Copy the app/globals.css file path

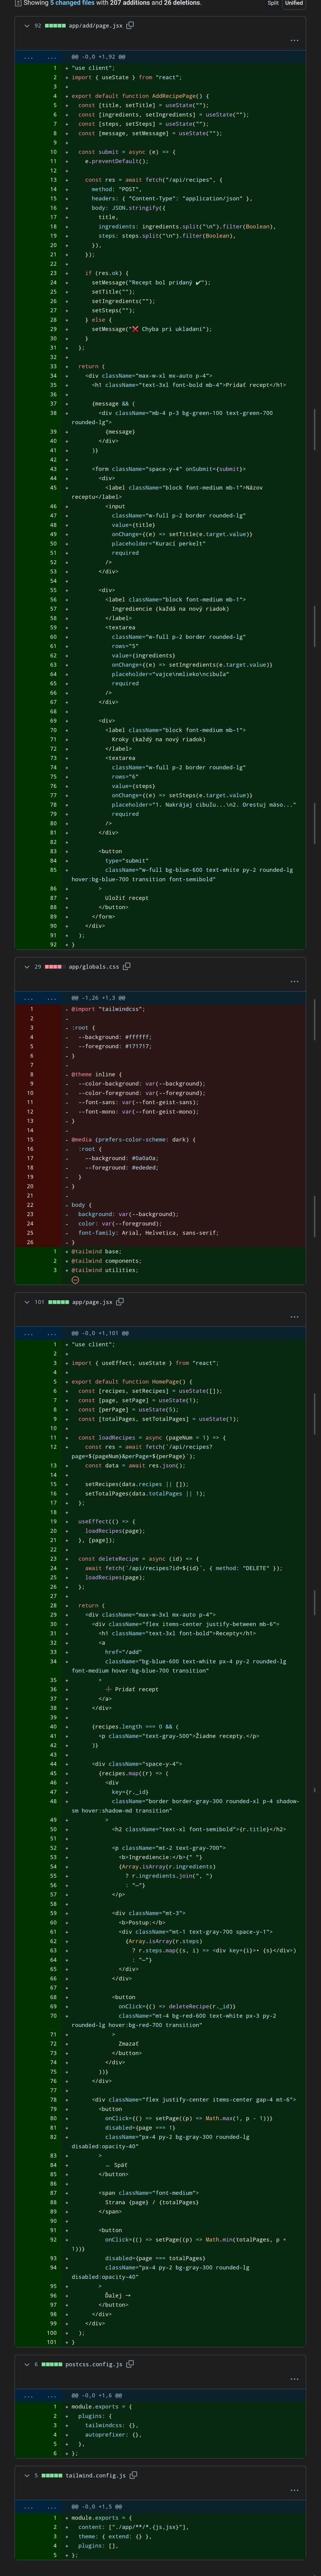tap(127, 967)
